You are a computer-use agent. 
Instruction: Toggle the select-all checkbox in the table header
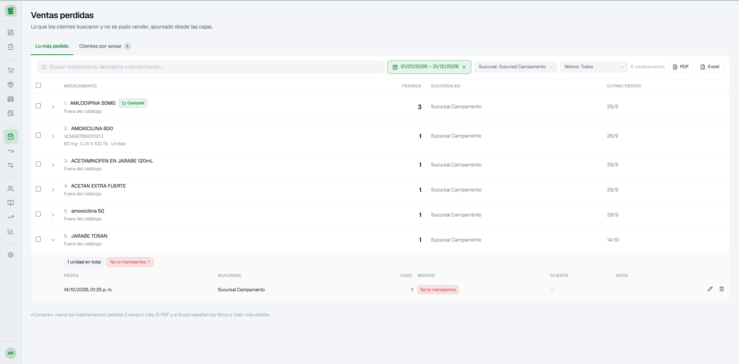click(38, 86)
